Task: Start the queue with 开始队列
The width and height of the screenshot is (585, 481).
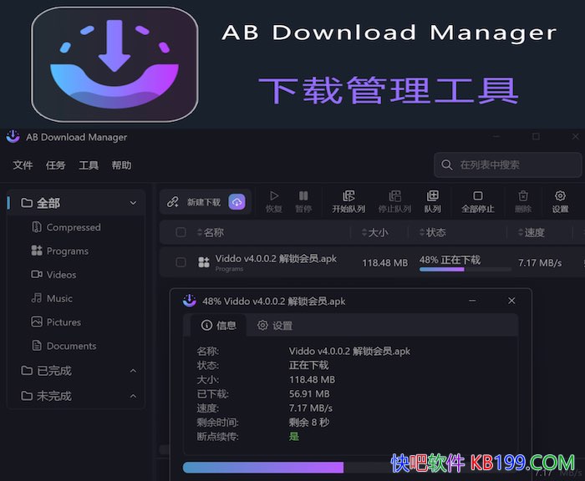Action: click(348, 202)
